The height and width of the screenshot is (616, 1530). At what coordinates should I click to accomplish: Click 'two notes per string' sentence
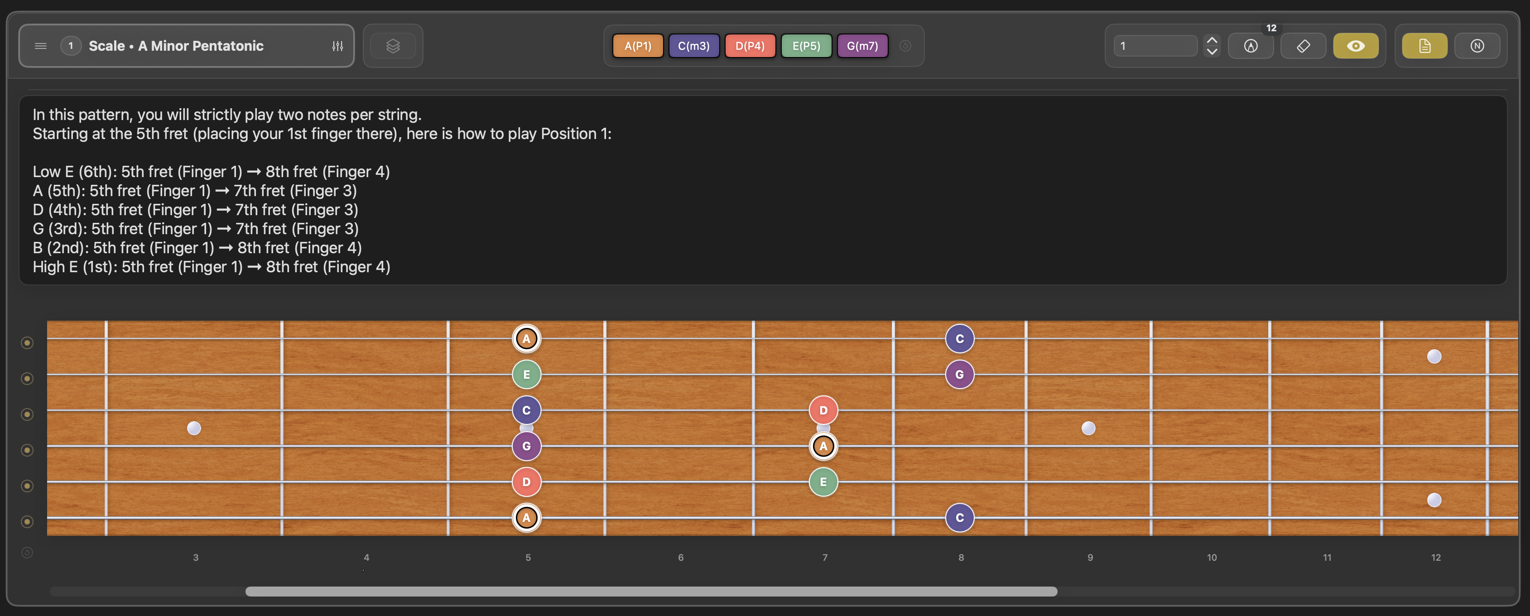[227, 115]
